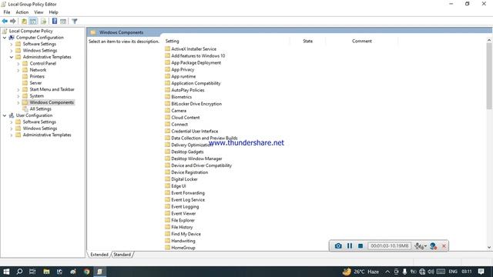Close the recorder toolbar with red X

(444, 246)
